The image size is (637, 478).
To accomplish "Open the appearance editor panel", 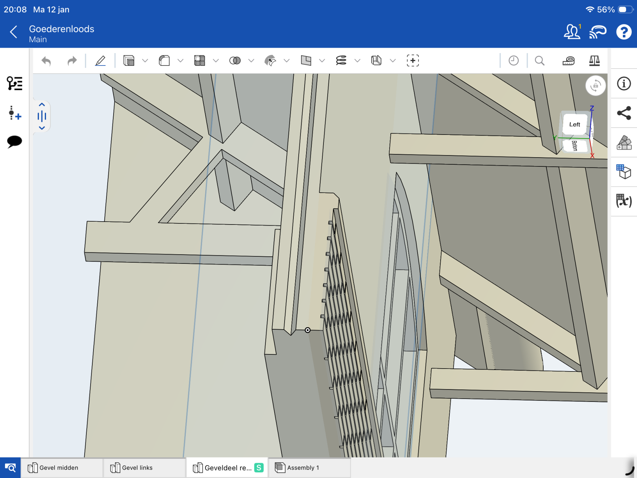I will coord(624,143).
